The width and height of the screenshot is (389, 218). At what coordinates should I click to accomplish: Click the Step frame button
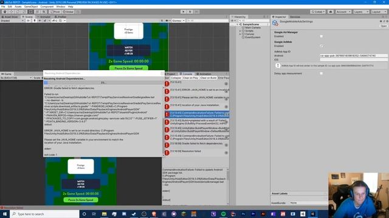coord(196,12)
